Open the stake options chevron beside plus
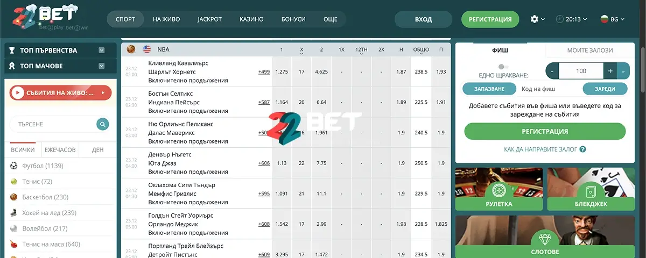 (623, 70)
